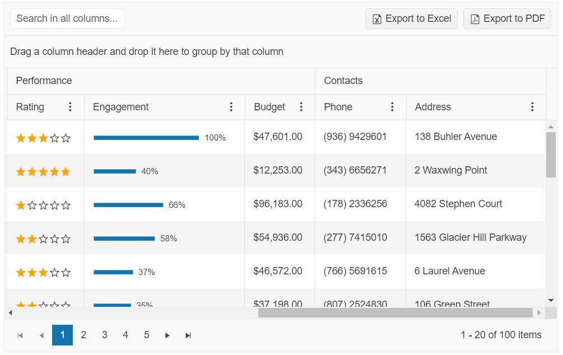This screenshot has width=563, height=355.
Task: Sort by the Engagement column header
Action: (121, 107)
